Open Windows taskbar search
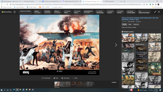The image size is (163, 92). [5, 90]
